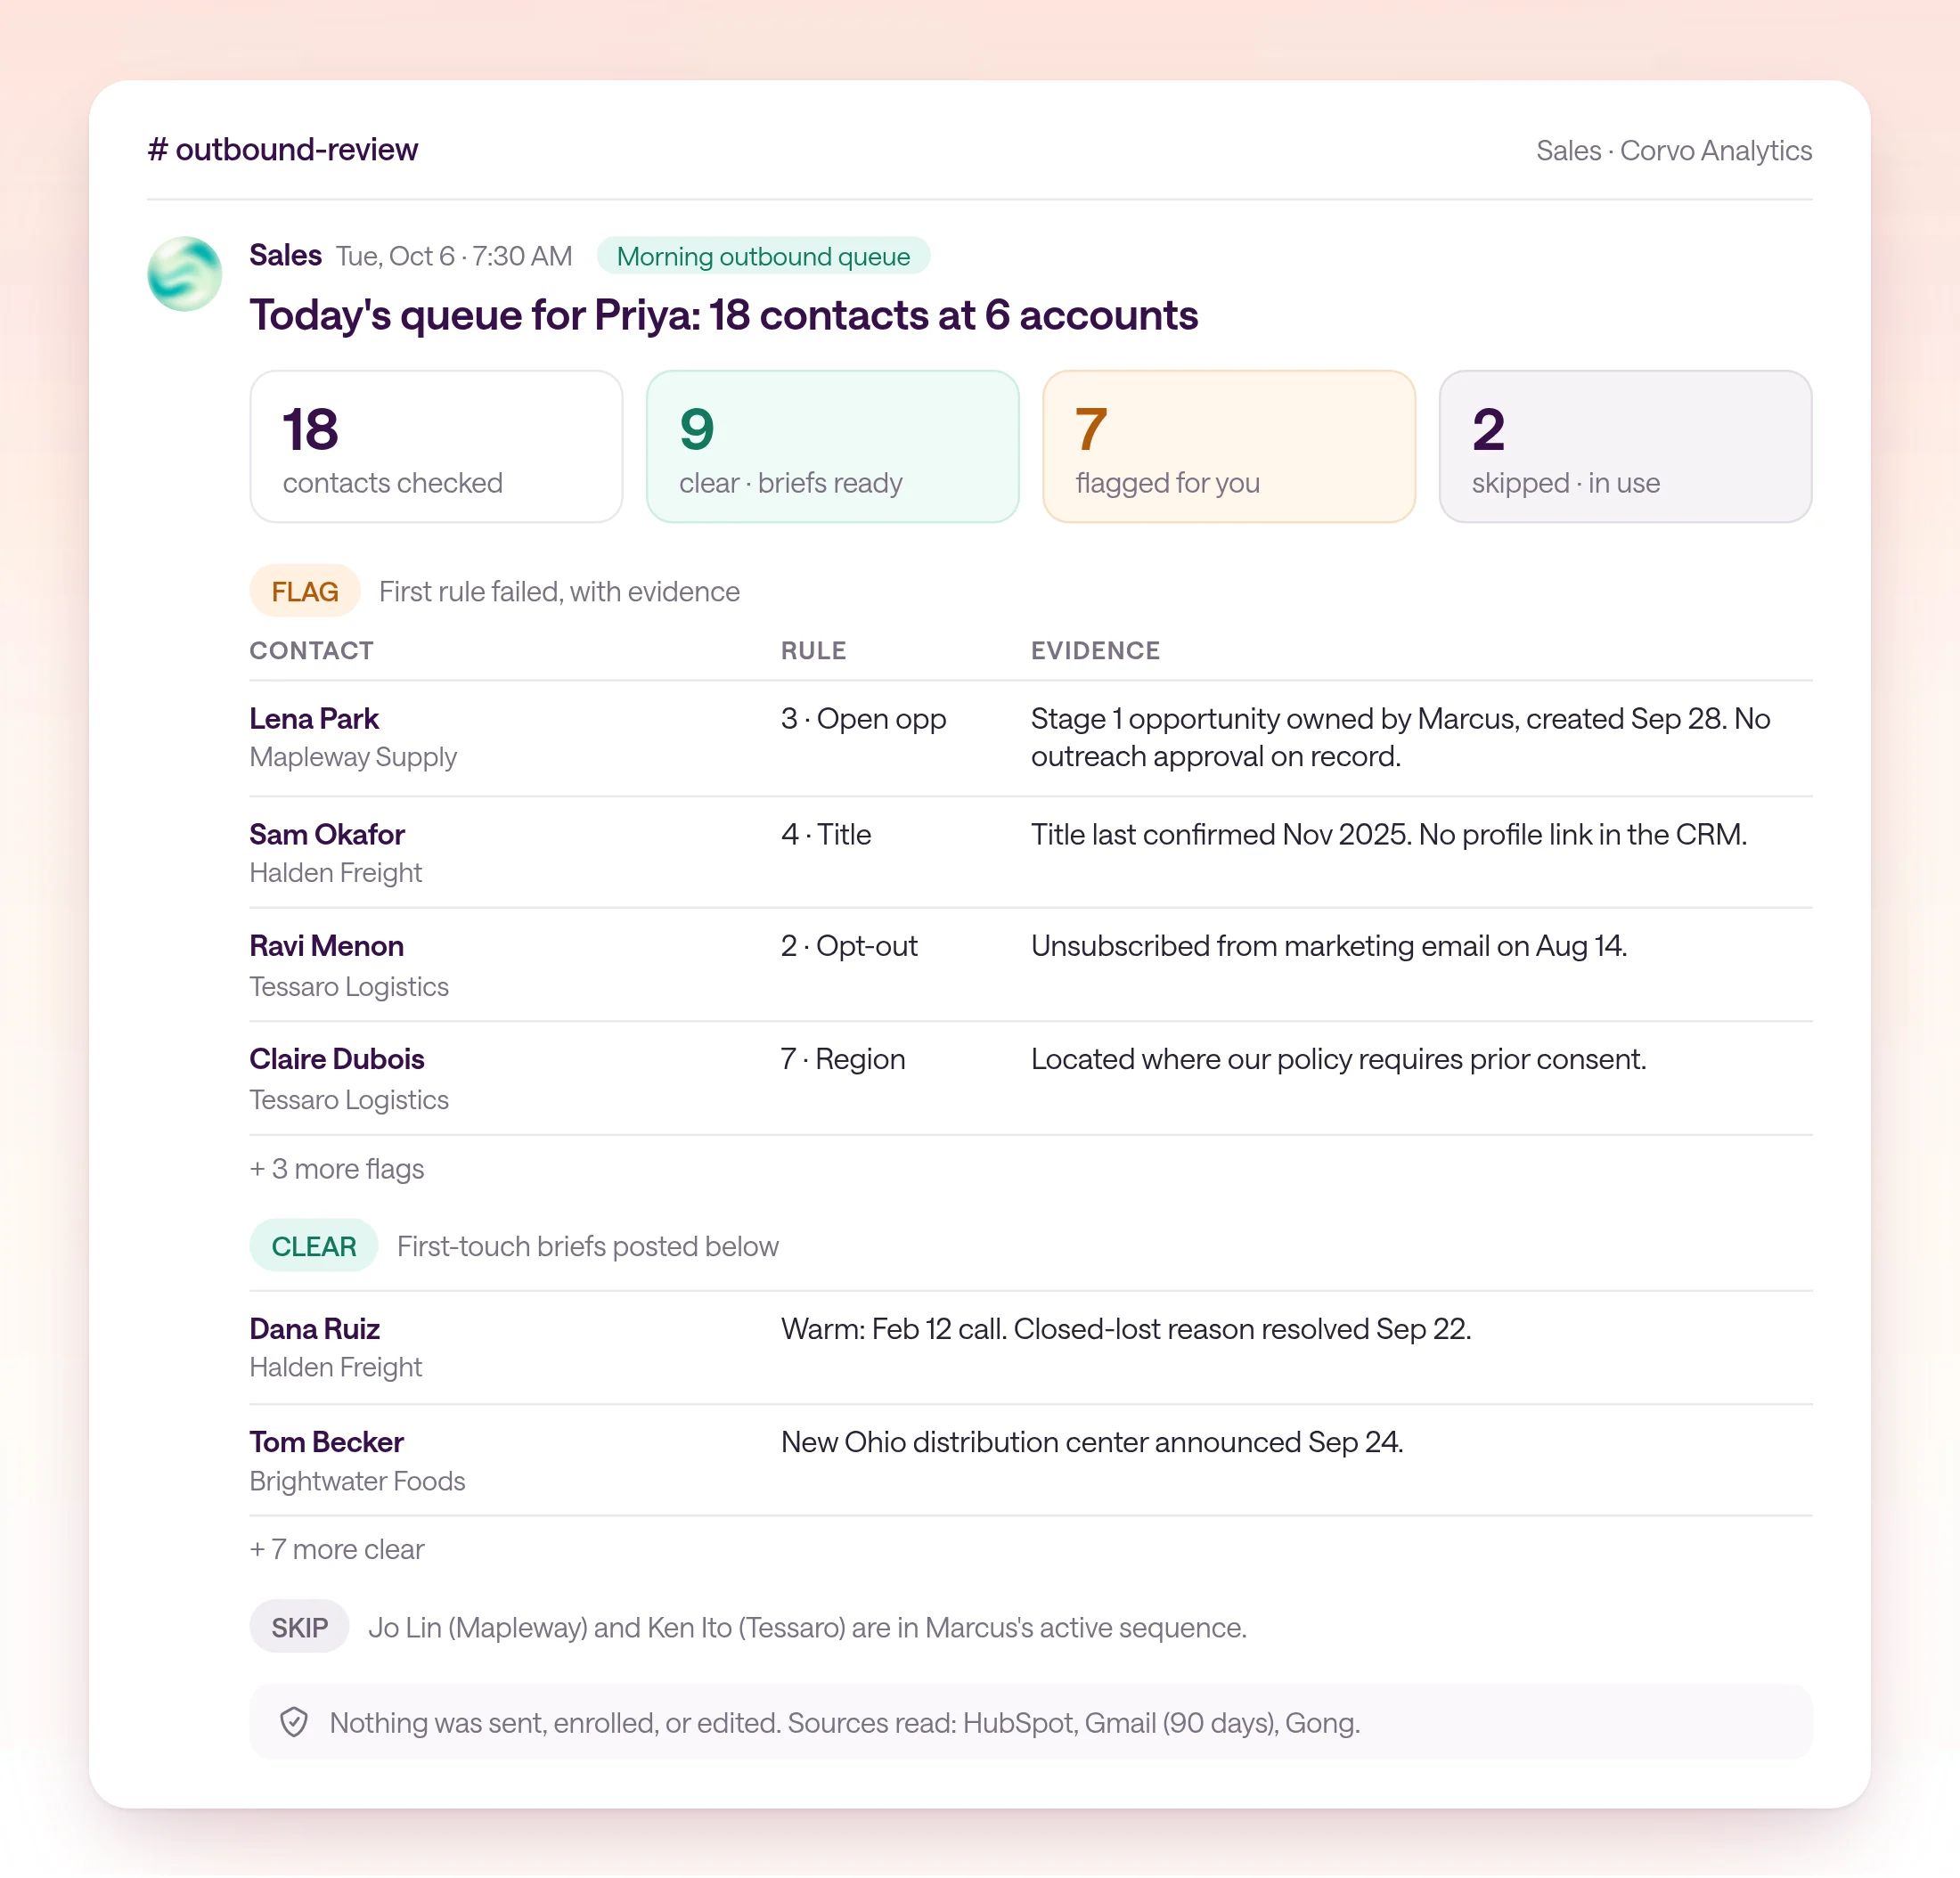
Task: Open Lena Park contact
Action: (x=314, y=719)
